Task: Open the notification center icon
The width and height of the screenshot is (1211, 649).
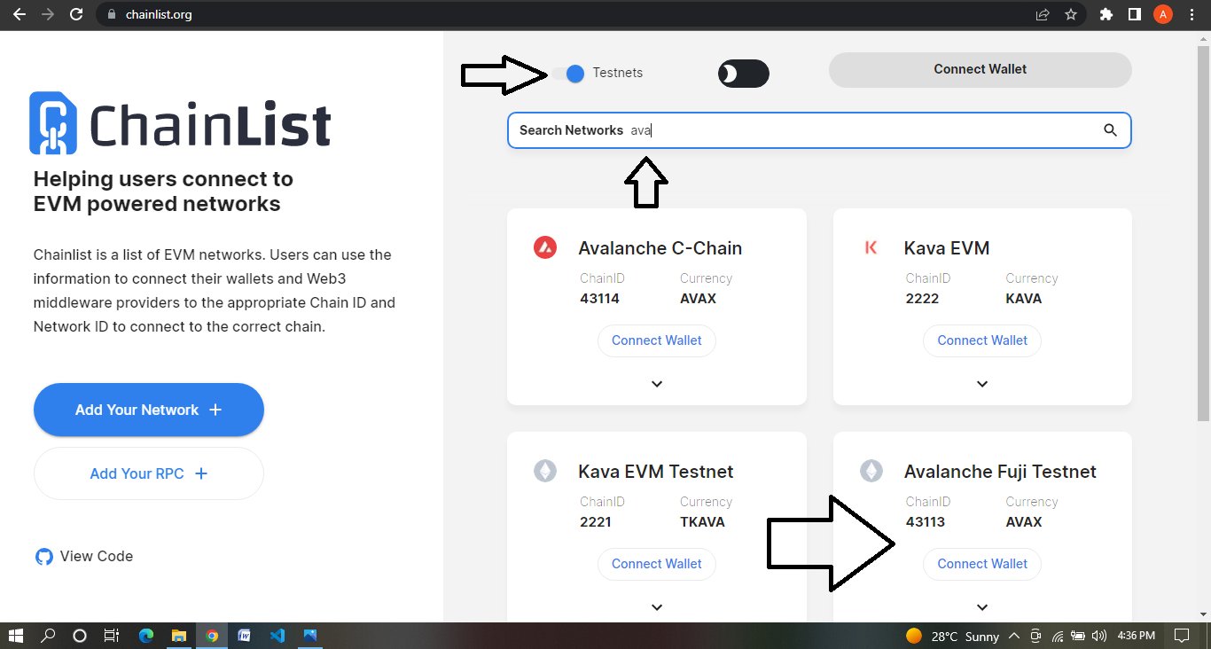Action: (x=1181, y=636)
